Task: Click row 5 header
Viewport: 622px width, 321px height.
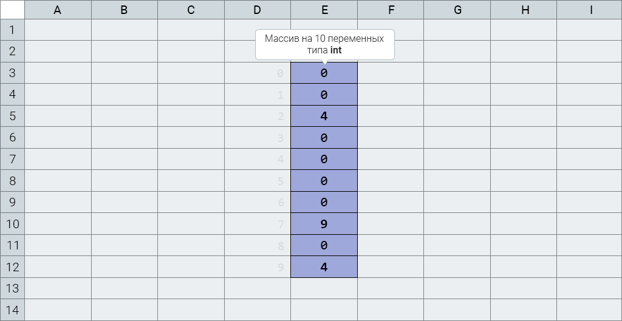Action: pyautogui.click(x=12, y=116)
